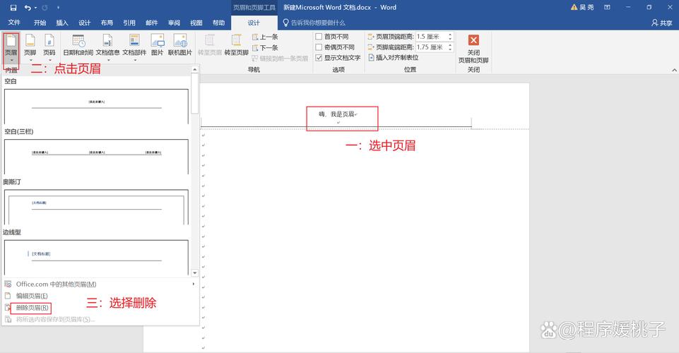Toggle 显示文档文字 checkbox
This screenshot has width=679, height=353.
coord(319,57)
